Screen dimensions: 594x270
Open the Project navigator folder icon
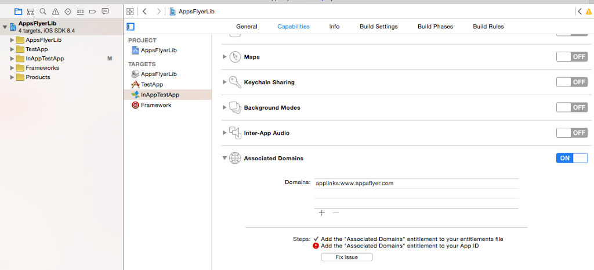[x=18, y=12]
